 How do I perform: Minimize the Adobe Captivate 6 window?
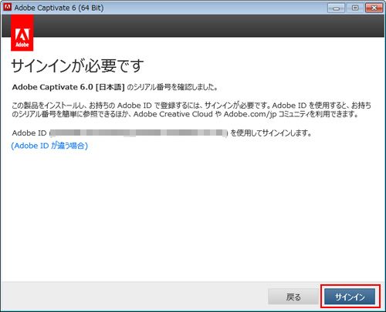click(x=336, y=8)
